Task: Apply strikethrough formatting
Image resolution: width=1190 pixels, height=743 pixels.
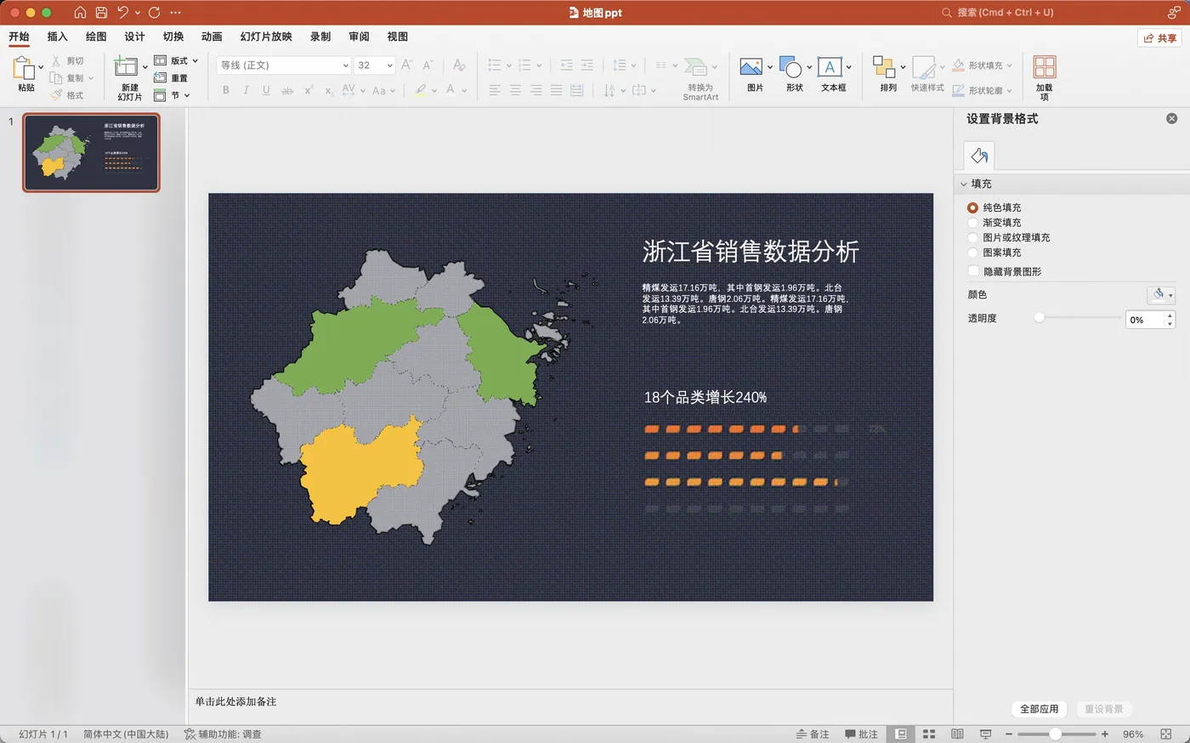Action: click(x=287, y=90)
